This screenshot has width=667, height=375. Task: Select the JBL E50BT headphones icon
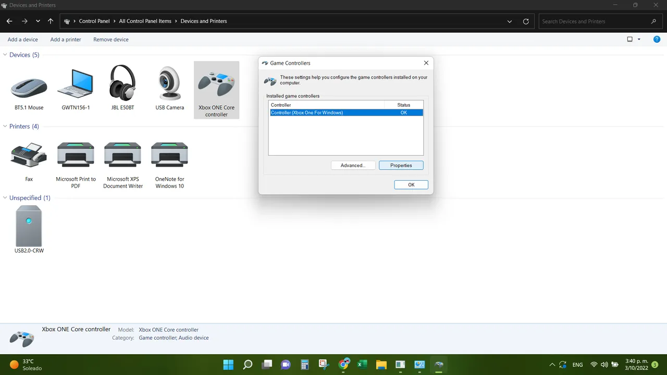click(122, 82)
